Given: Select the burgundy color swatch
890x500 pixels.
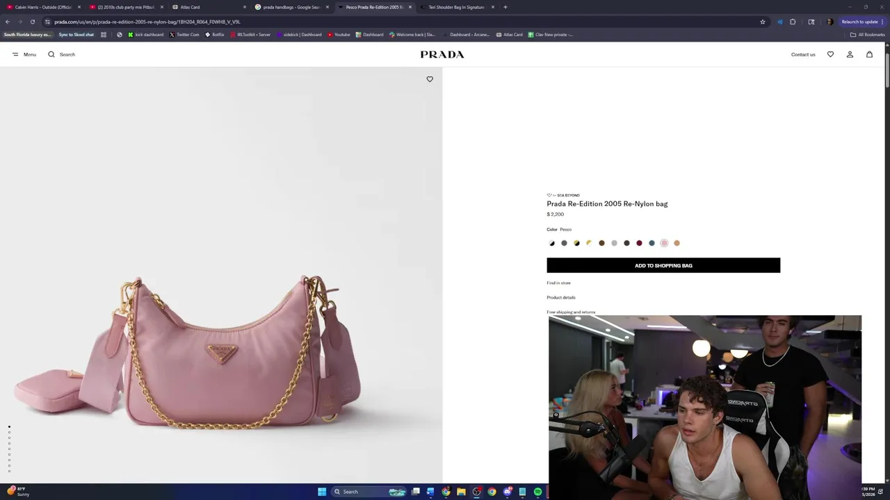Looking at the screenshot, I should pyautogui.click(x=639, y=243).
